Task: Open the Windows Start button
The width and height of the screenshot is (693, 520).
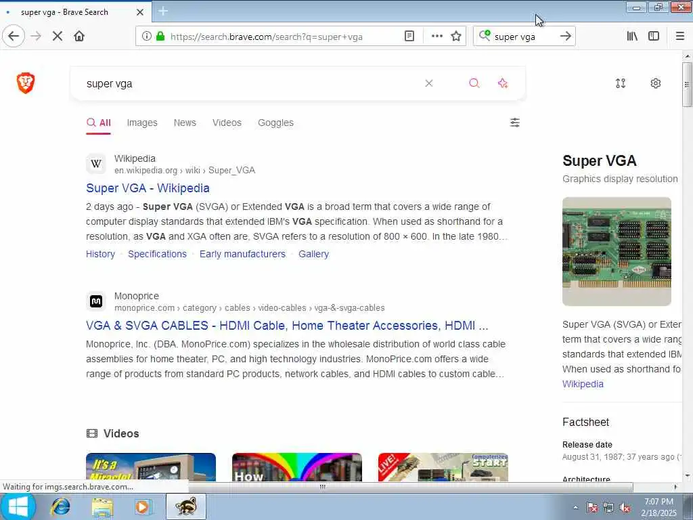Action: [18, 506]
